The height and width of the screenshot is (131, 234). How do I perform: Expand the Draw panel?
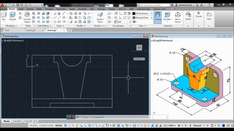60,26
